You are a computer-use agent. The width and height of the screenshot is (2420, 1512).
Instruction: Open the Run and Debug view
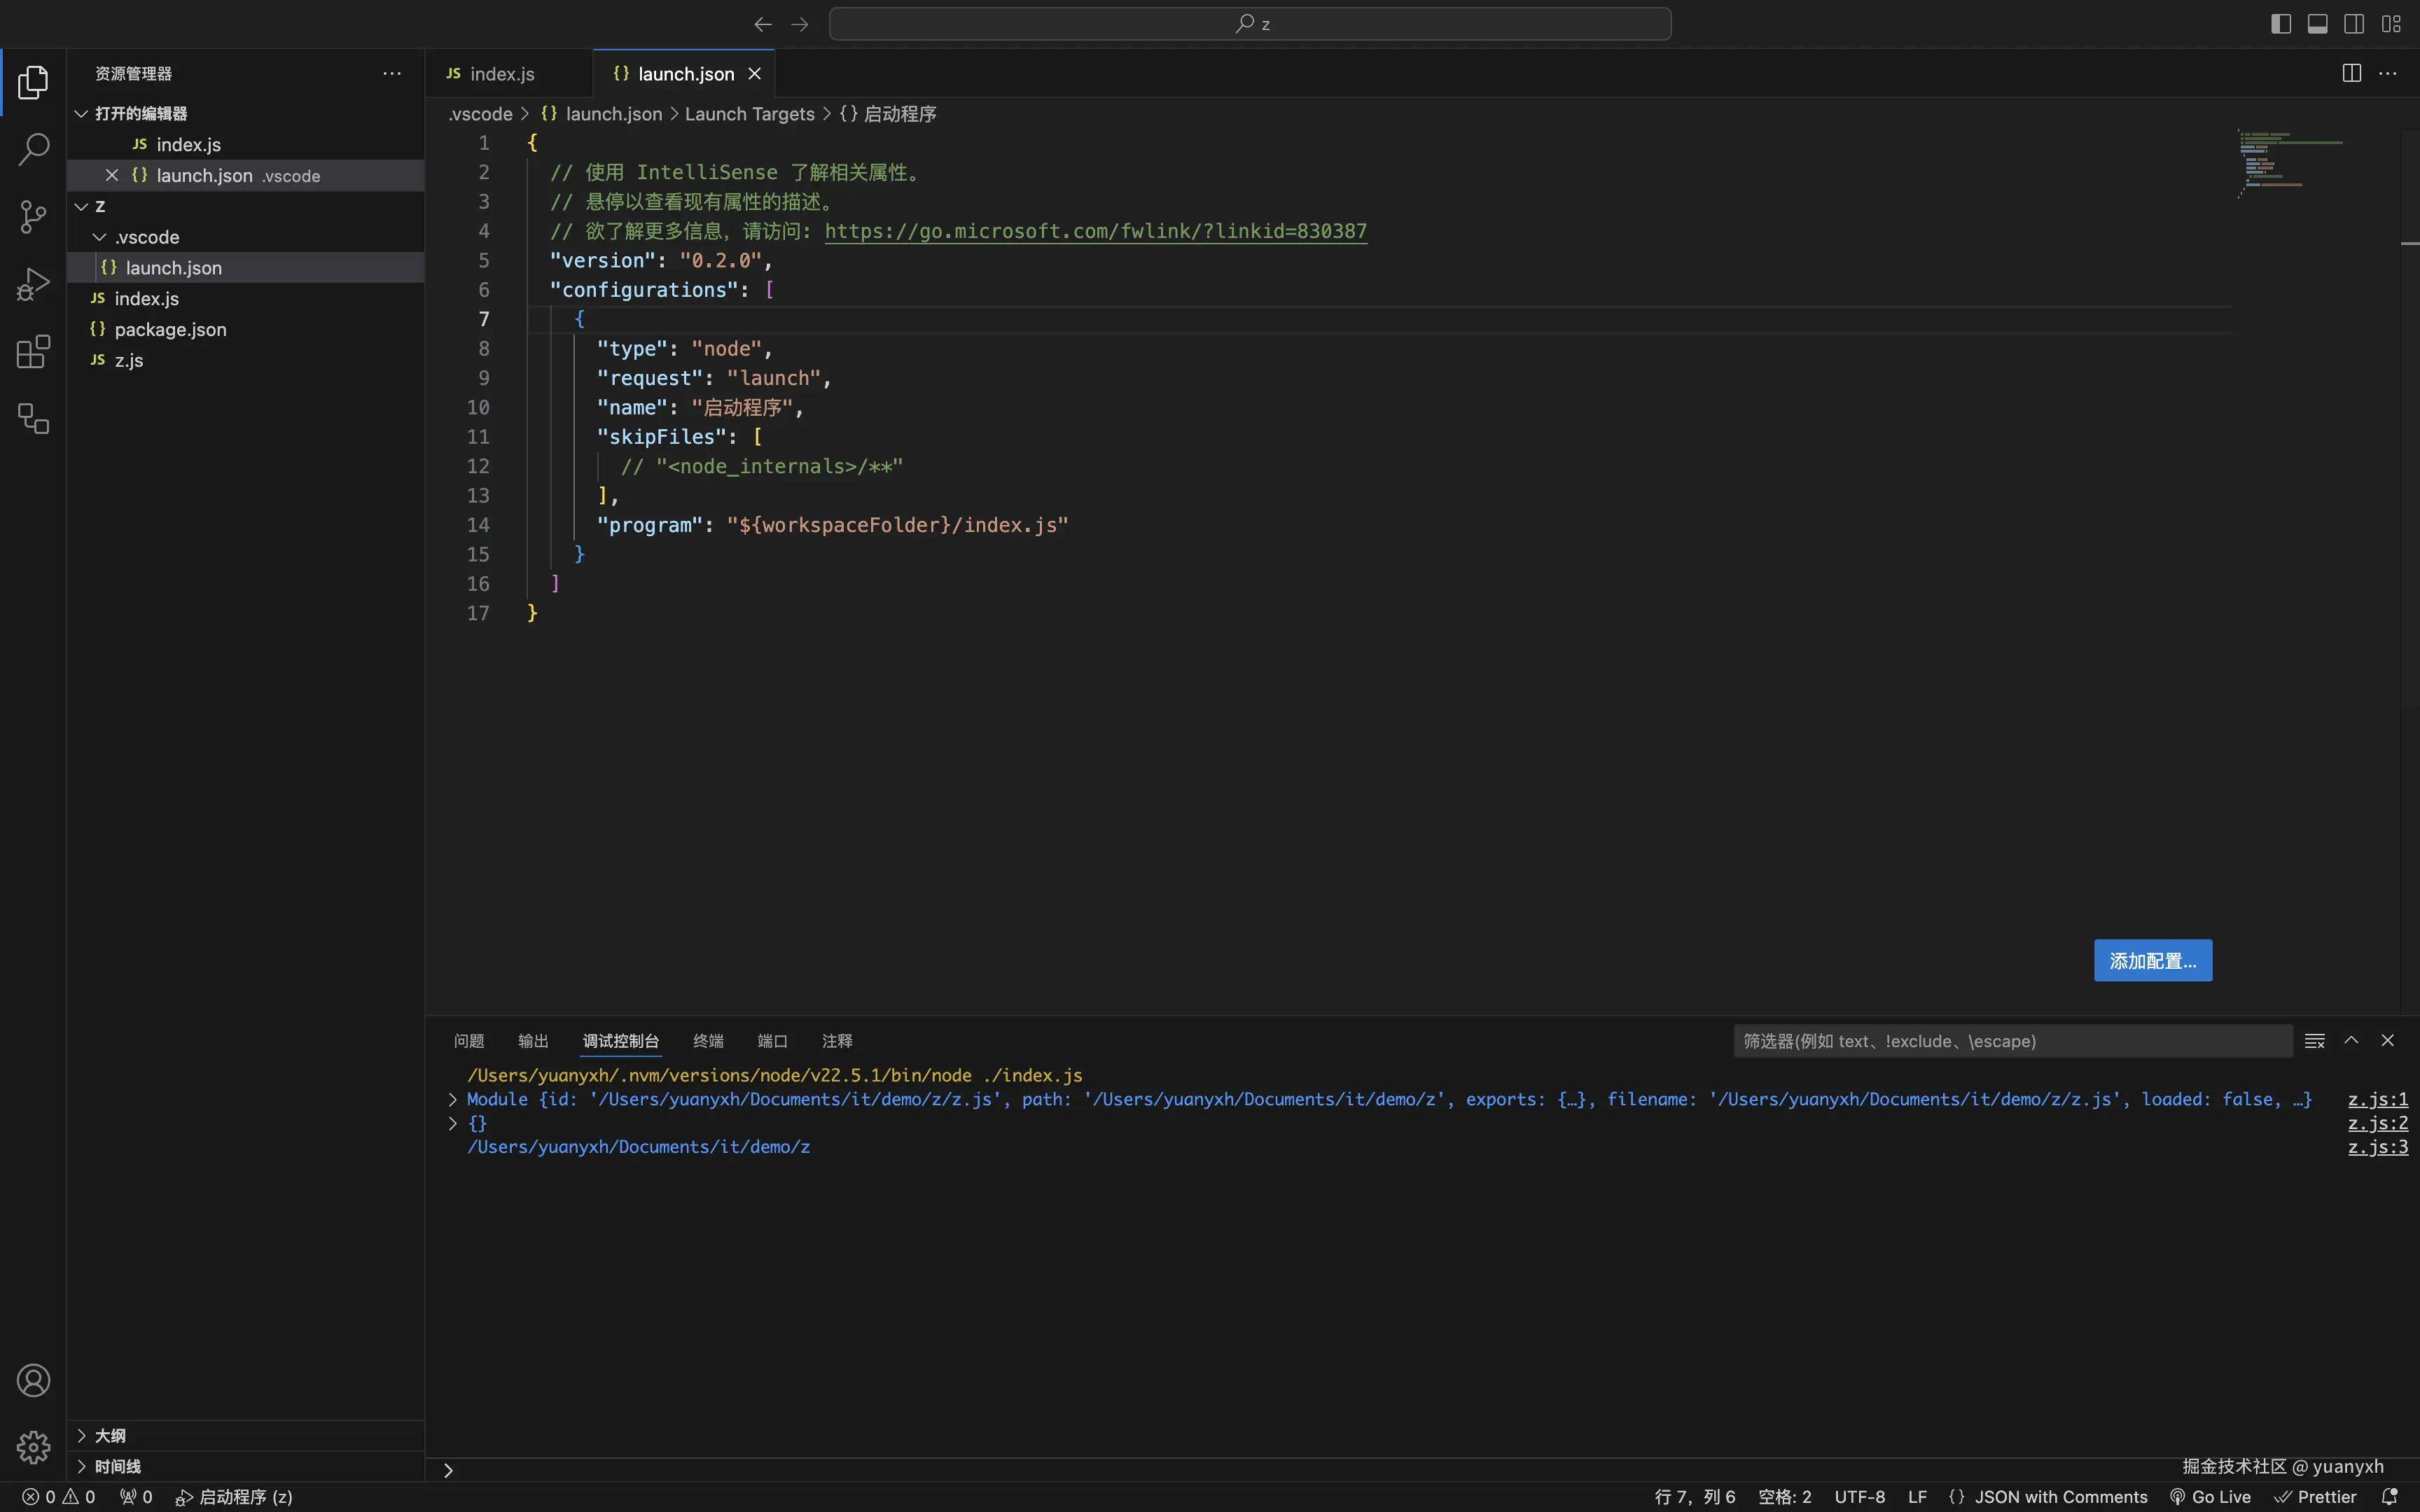[x=33, y=284]
